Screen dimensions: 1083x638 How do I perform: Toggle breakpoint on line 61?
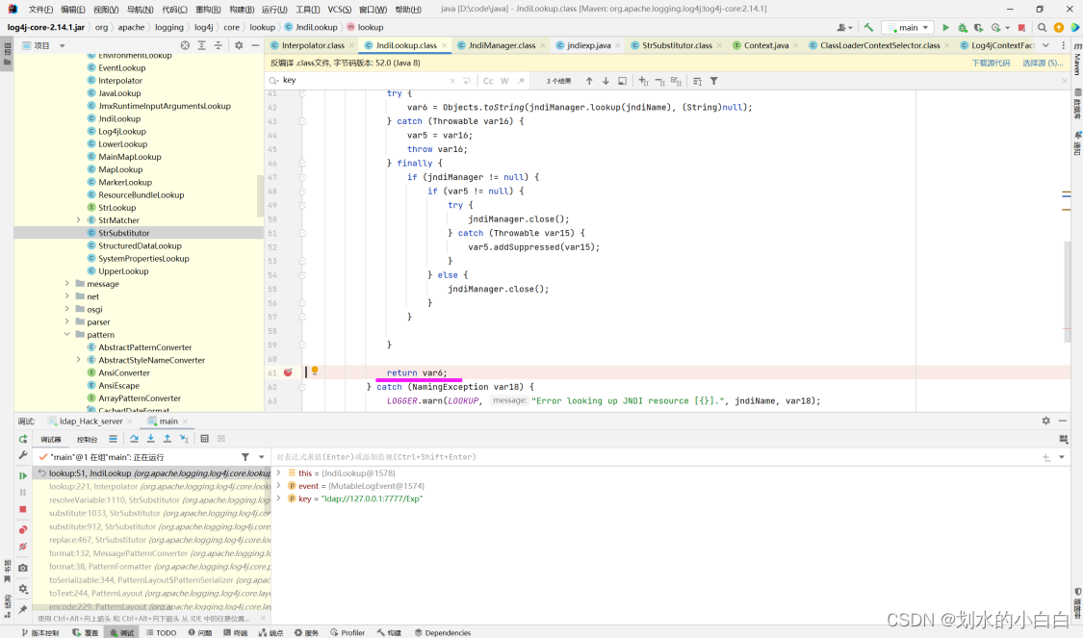tap(288, 372)
